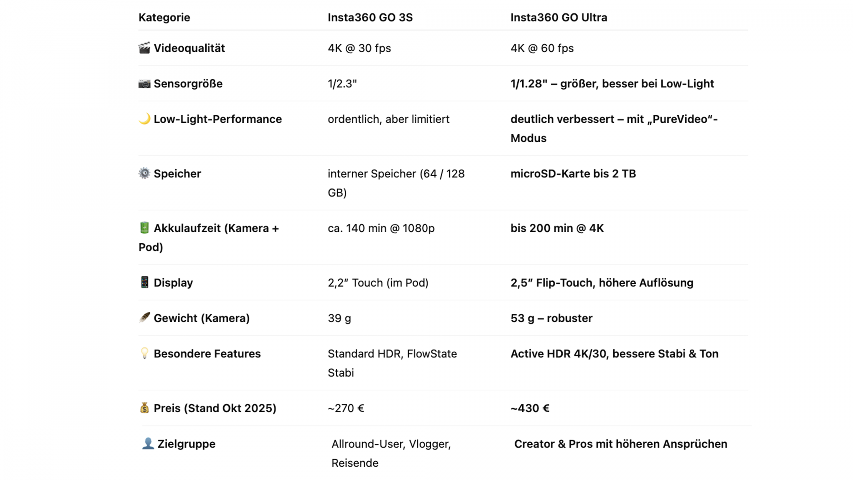Screen dimensions: 853x480
Task: Click the moon icon beside Low-Light-Performance
Action: pos(144,119)
